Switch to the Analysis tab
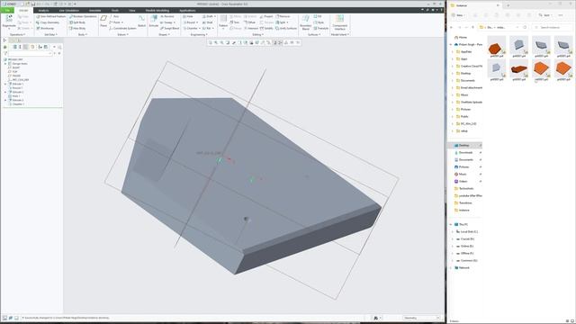Viewport: 576px width, 324px height. (43, 10)
